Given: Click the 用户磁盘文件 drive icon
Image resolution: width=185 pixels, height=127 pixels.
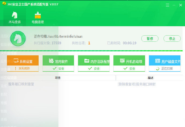Looking at the screenshot, I should pos(158,61).
